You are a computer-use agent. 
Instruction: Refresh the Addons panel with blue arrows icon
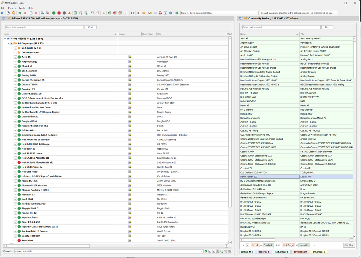[4, 18]
